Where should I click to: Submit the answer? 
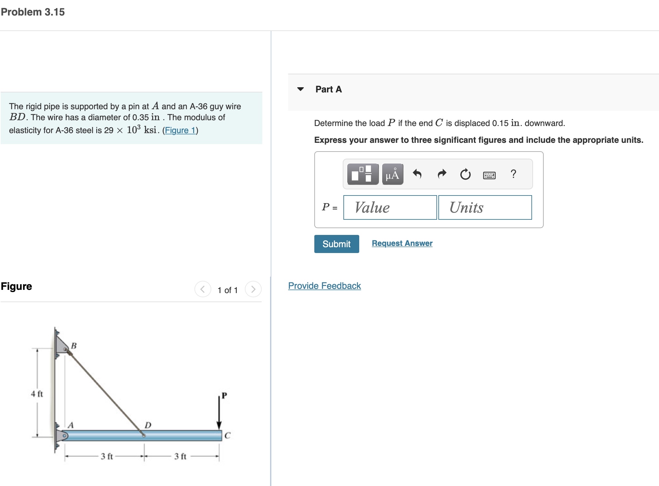336,244
